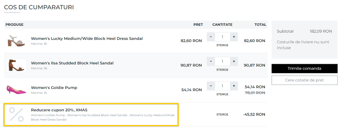342x132 pixels.
Task: Select the percent coupon icon
Action: point(16,114)
